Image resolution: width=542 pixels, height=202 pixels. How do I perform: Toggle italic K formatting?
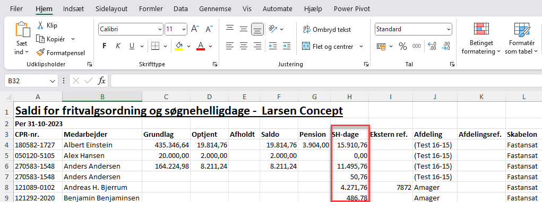118,46
